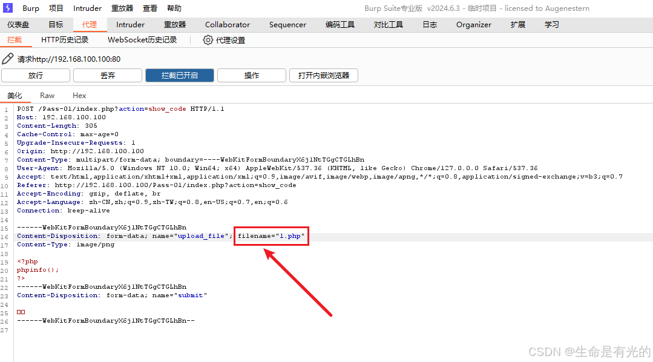The width and height of the screenshot is (653, 362).
Task: Switch to the Raw view tab
Action: 47,96
